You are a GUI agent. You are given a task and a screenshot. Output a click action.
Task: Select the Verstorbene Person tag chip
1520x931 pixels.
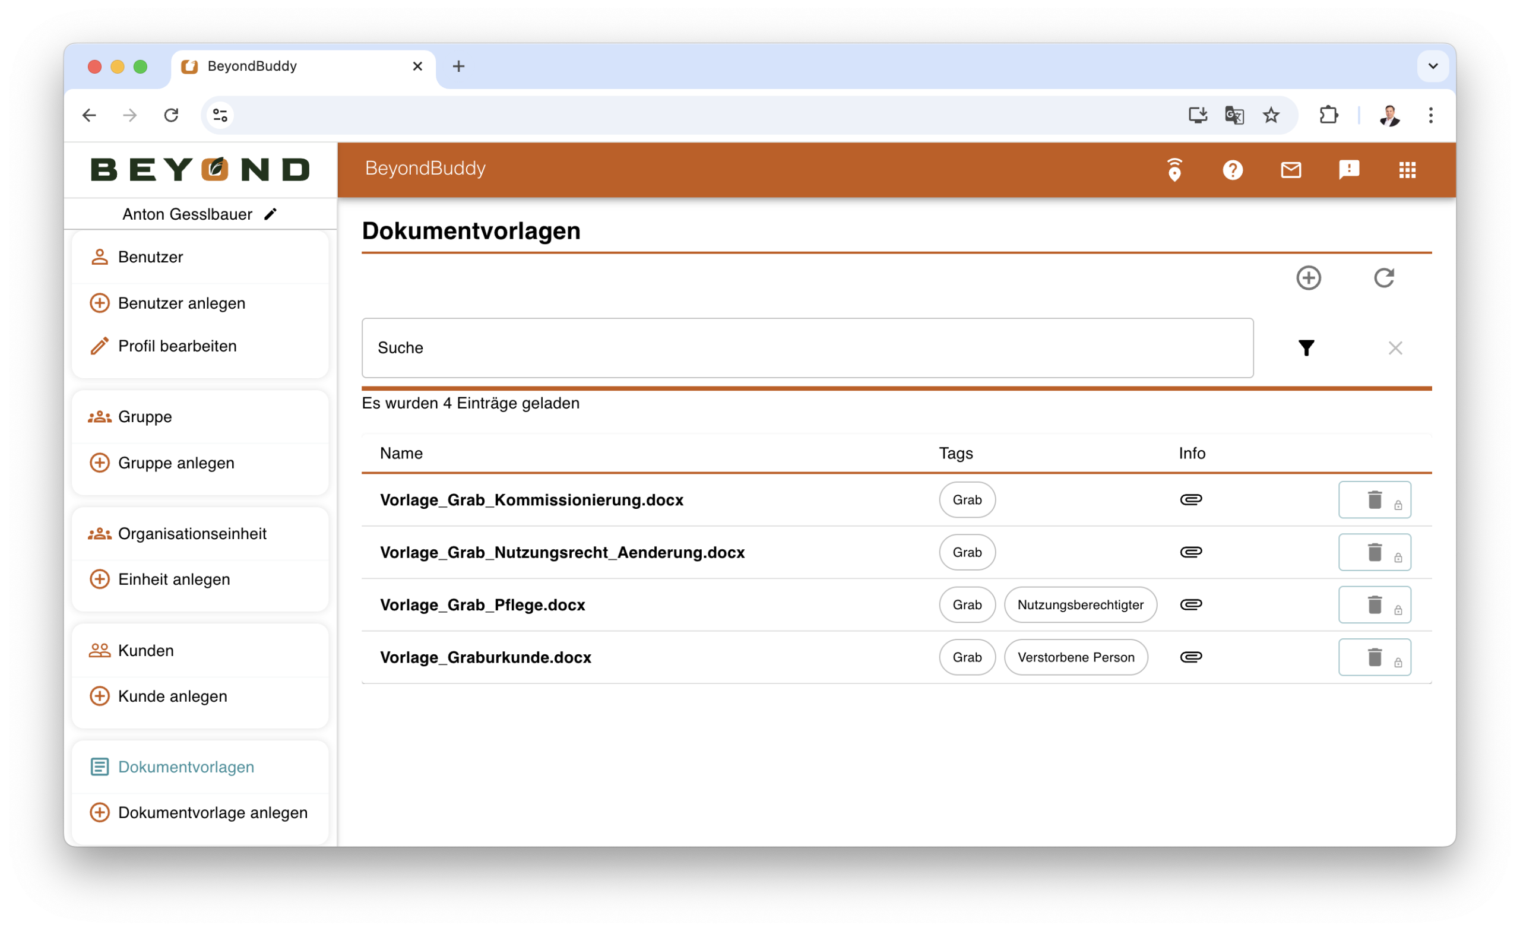point(1075,657)
